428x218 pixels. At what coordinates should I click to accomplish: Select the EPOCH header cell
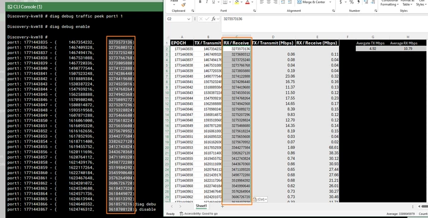[182, 43]
